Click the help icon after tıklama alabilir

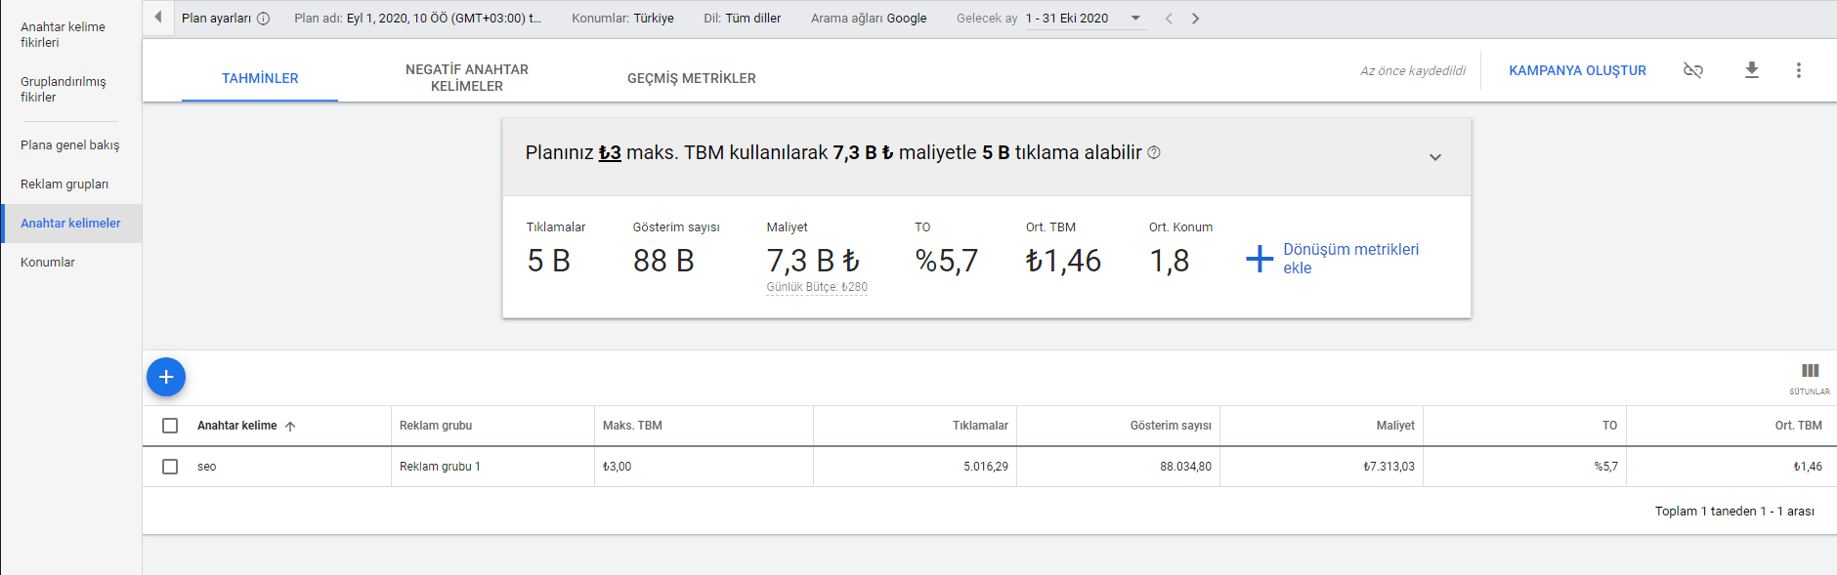pyautogui.click(x=1154, y=152)
